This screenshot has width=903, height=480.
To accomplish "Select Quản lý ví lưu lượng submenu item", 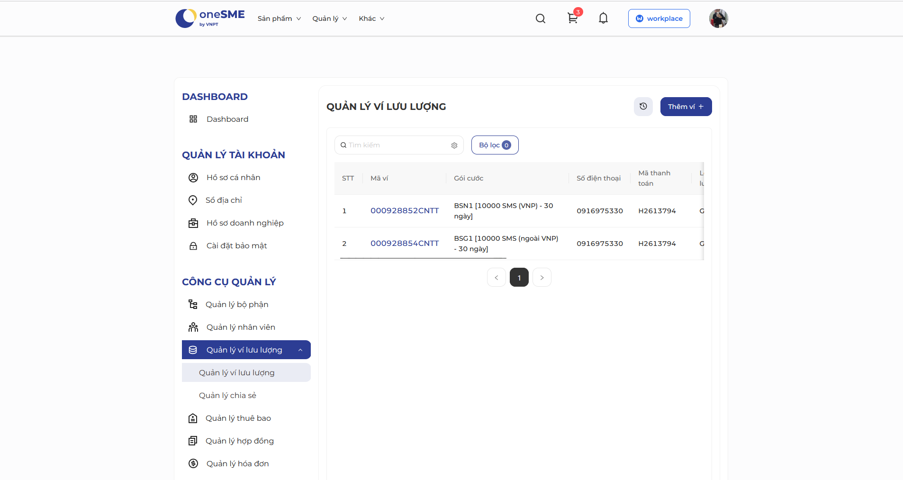I will [x=246, y=372].
